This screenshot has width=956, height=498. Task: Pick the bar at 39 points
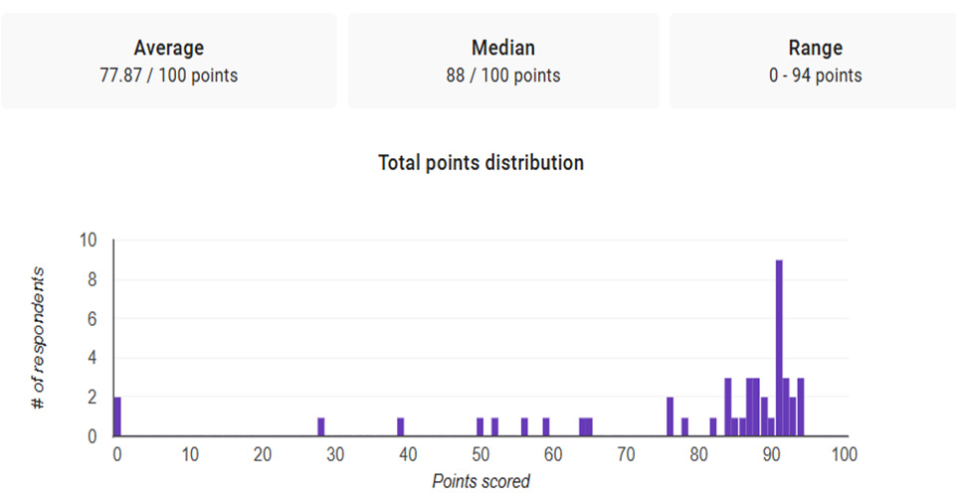pos(401,426)
